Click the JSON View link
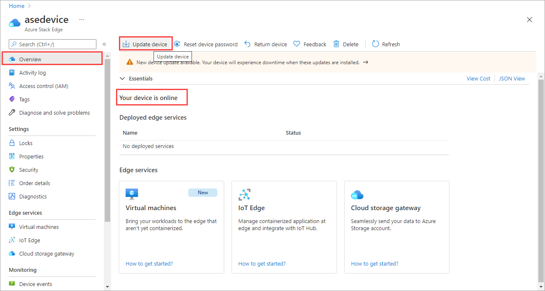Image resolution: width=545 pixels, height=291 pixels. pyautogui.click(x=512, y=78)
